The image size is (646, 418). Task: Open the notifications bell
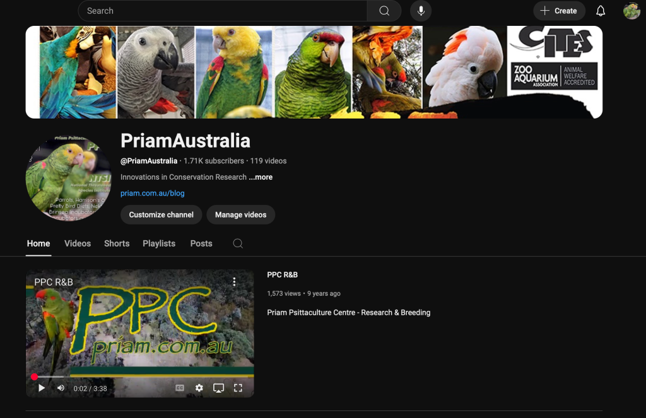coord(601,11)
